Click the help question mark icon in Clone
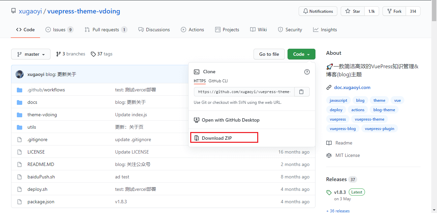 (307, 72)
